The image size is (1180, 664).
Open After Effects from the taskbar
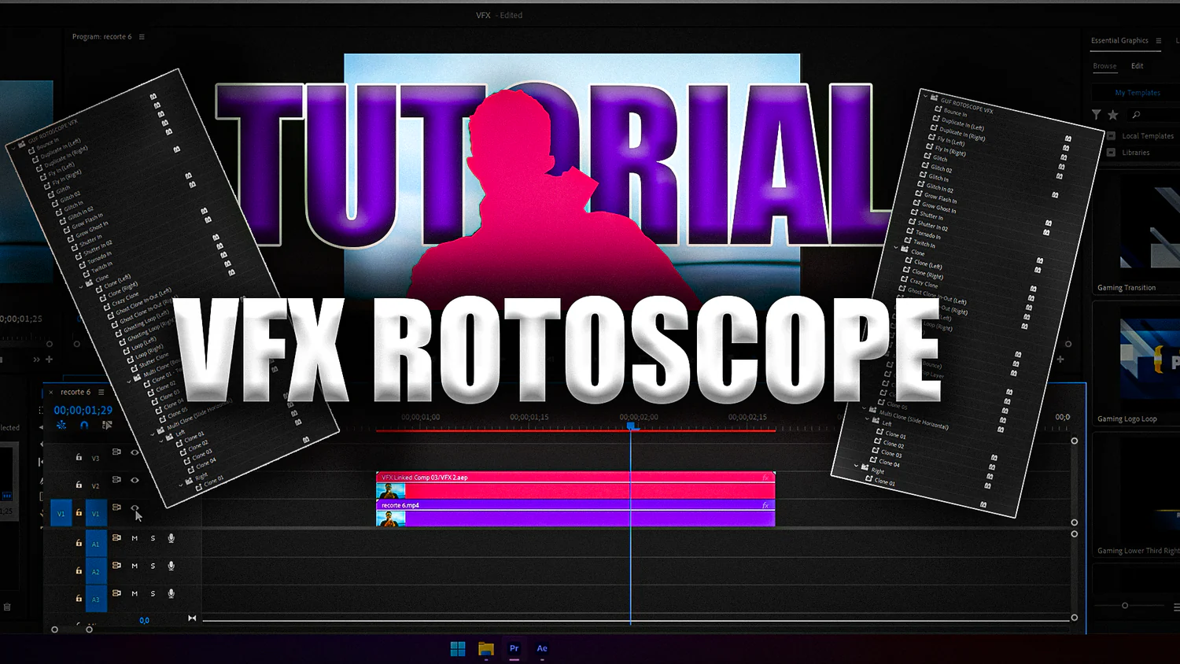tap(542, 648)
